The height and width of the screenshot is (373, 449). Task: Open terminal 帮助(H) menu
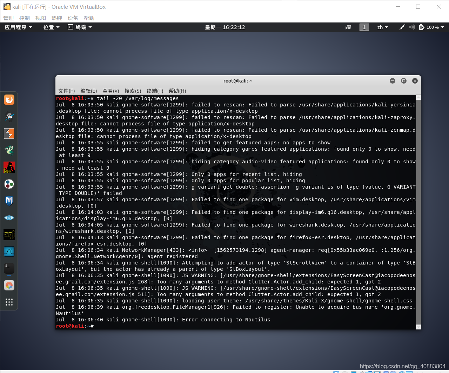pyautogui.click(x=177, y=91)
